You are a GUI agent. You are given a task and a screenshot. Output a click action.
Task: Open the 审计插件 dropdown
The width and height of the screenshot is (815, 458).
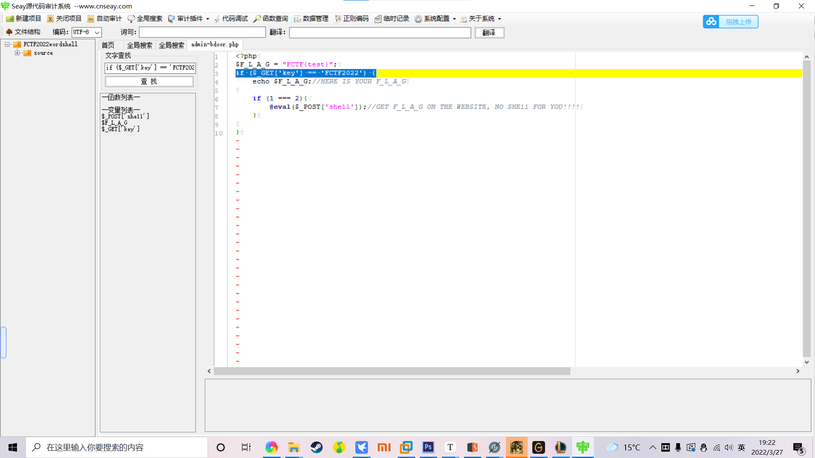coord(189,18)
